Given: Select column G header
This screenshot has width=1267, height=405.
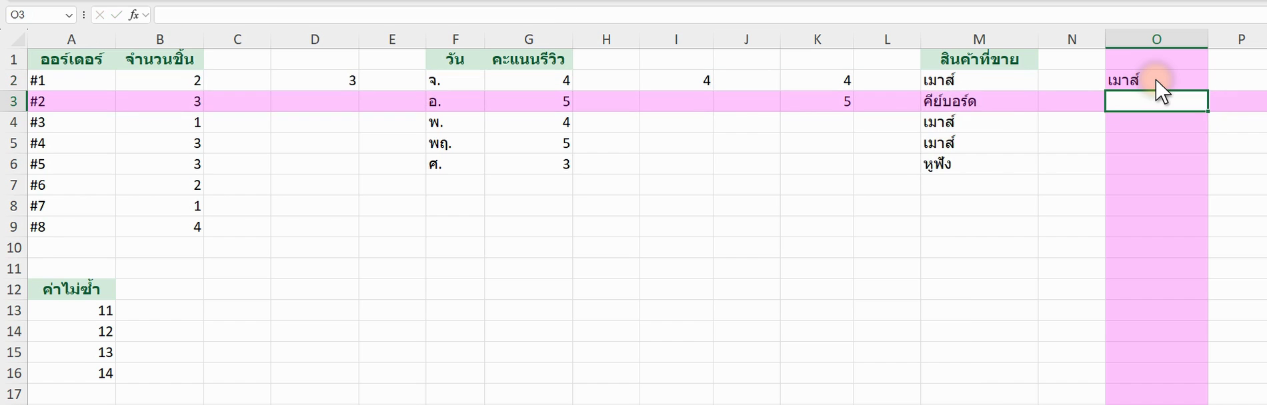Looking at the screenshot, I should pyautogui.click(x=529, y=39).
